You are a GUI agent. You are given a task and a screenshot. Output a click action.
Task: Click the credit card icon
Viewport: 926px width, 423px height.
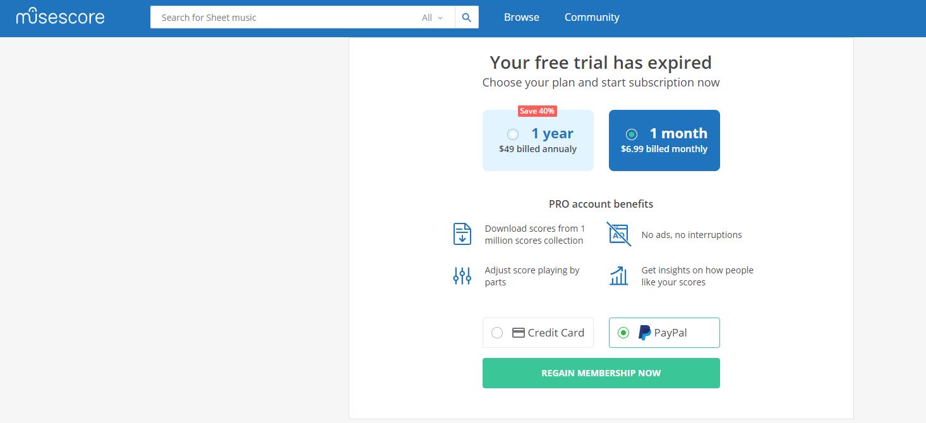click(x=519, y=333)
